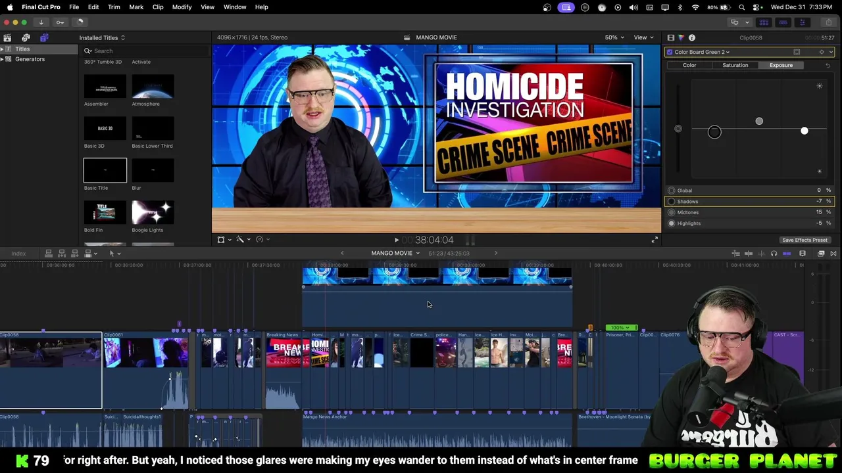
Task: Switch to the Color tab
Action: point(689,65)
